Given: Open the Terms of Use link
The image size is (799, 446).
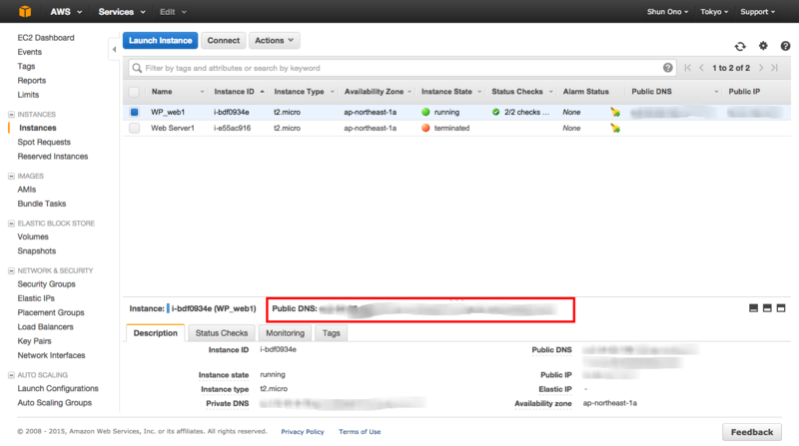Looking at the screenshot, I should [360, 432].
